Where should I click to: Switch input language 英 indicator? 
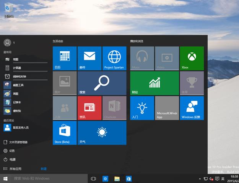pyautogui.click(x=223, y=179)
